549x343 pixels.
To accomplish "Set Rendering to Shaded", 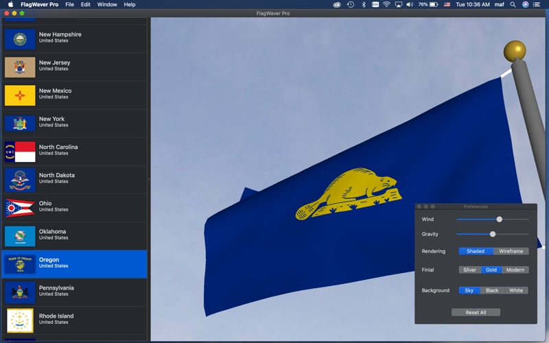I will (476, 251).
